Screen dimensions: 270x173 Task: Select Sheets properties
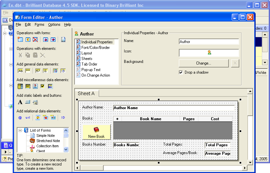(87, 59)
